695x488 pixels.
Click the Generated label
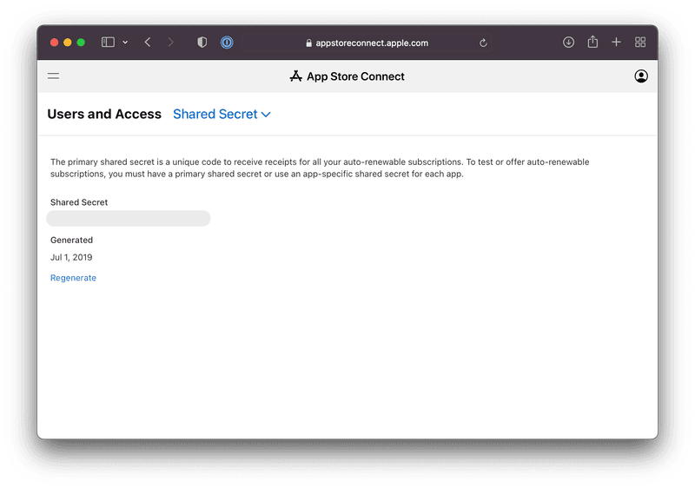tap(71, 240)
